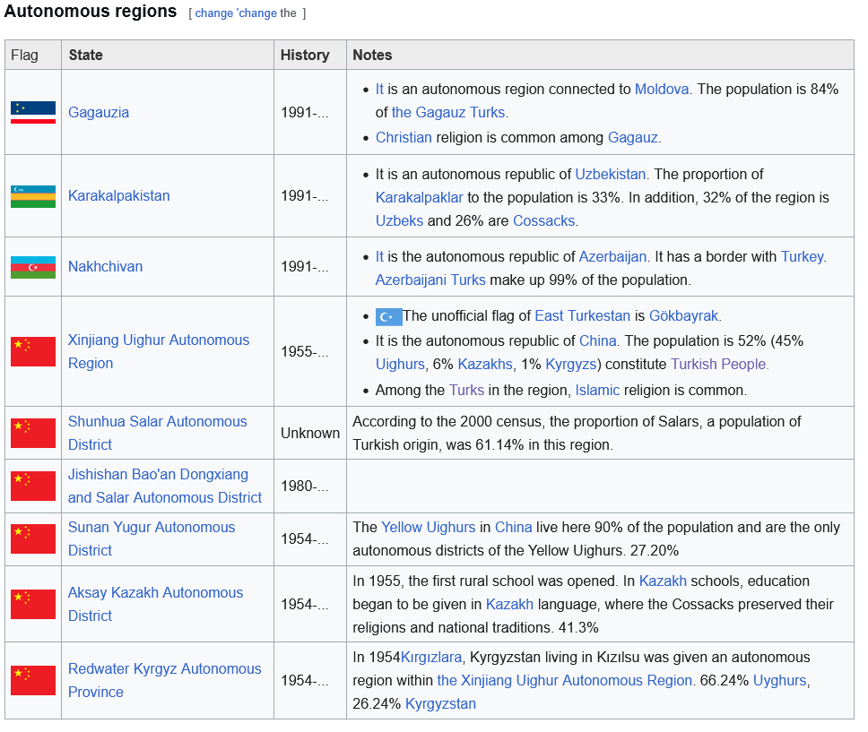Click the Uyghurs link in Redwater row

[x=779, y=681]
